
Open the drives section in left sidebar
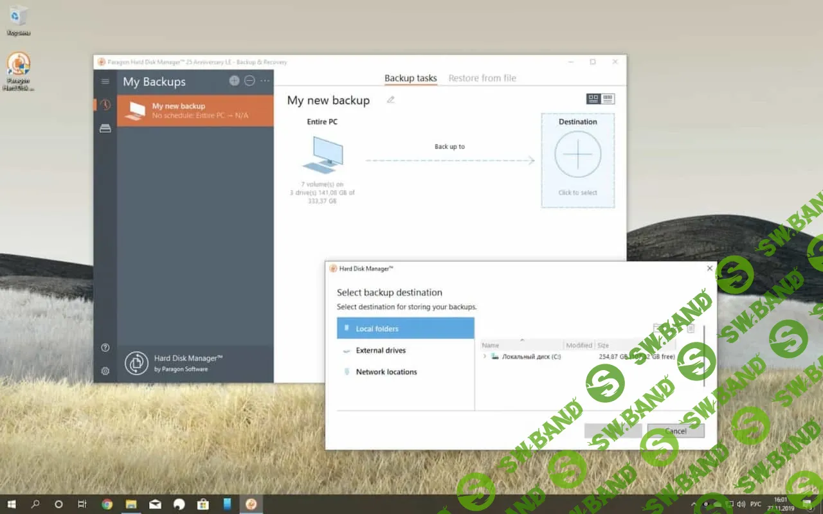(105, 128)
